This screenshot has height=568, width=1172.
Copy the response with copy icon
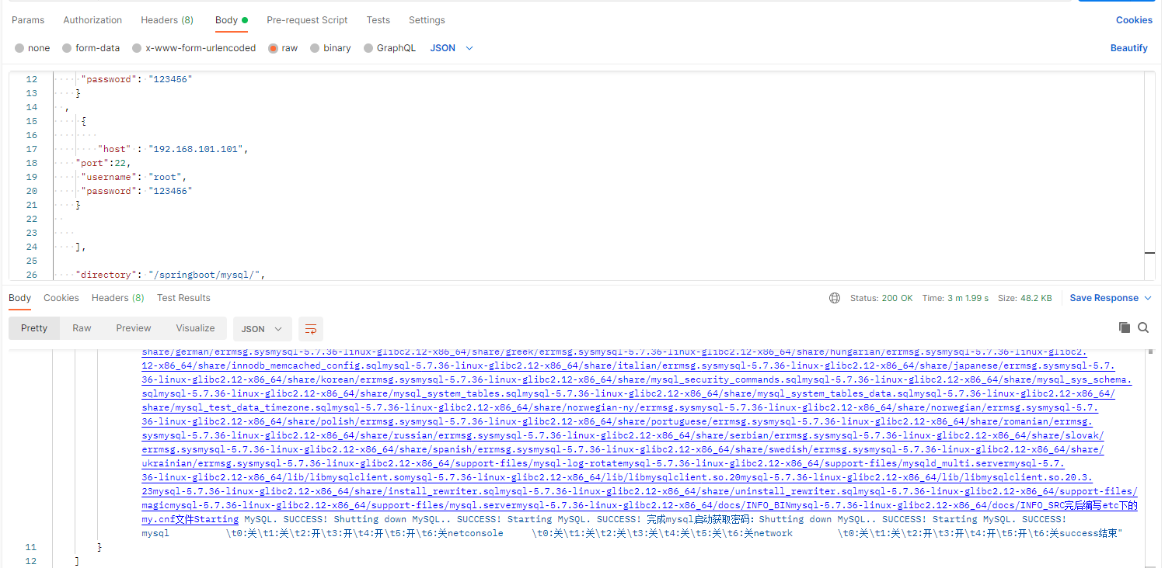tap(1125, 327)
